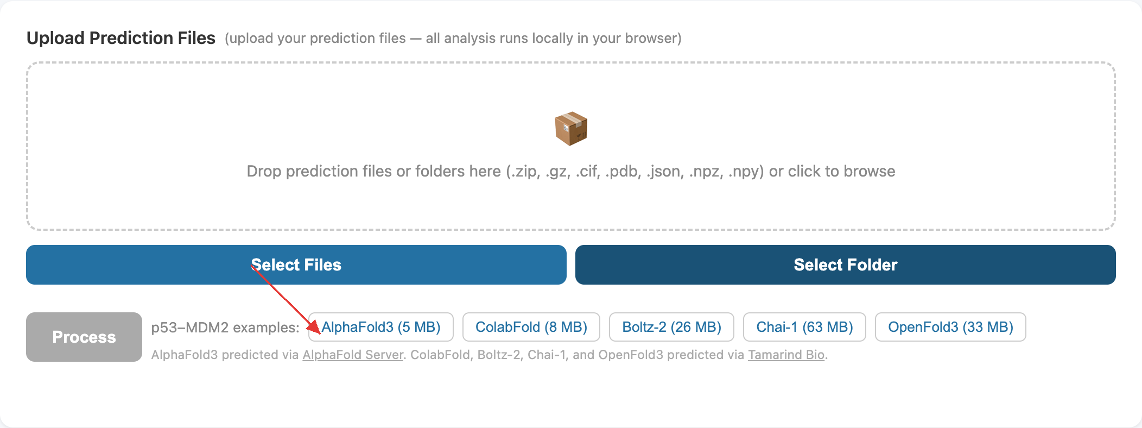Click the red arrow's arrowhead tip
1142x428 pixels.
coord(319,332)
